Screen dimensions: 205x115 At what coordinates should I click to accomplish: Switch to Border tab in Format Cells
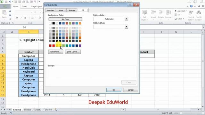coord(72,11)
